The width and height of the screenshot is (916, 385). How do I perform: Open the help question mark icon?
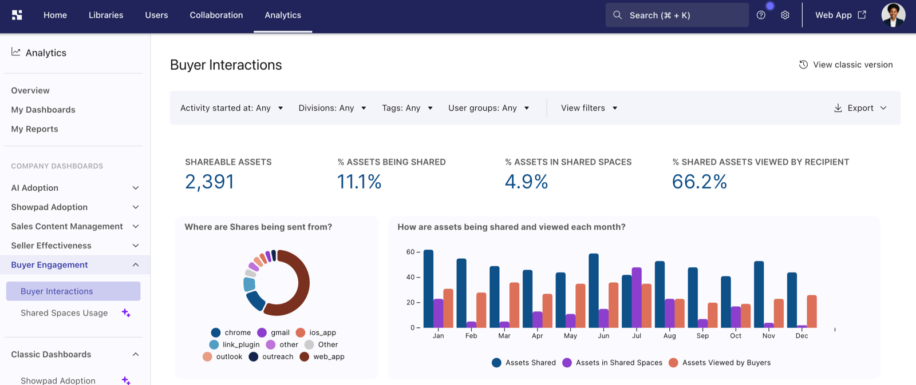[x=761, y=15]
